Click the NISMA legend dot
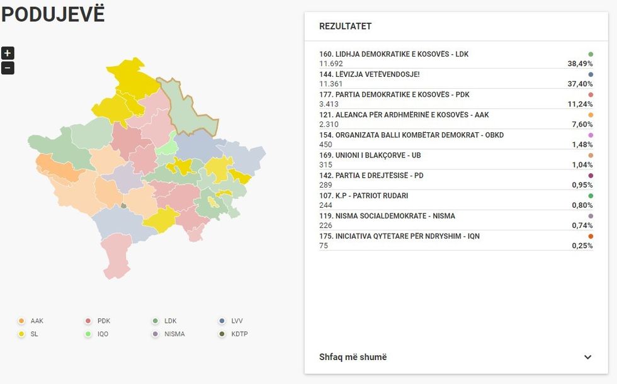The image size is (617, 384). [155, 334]
